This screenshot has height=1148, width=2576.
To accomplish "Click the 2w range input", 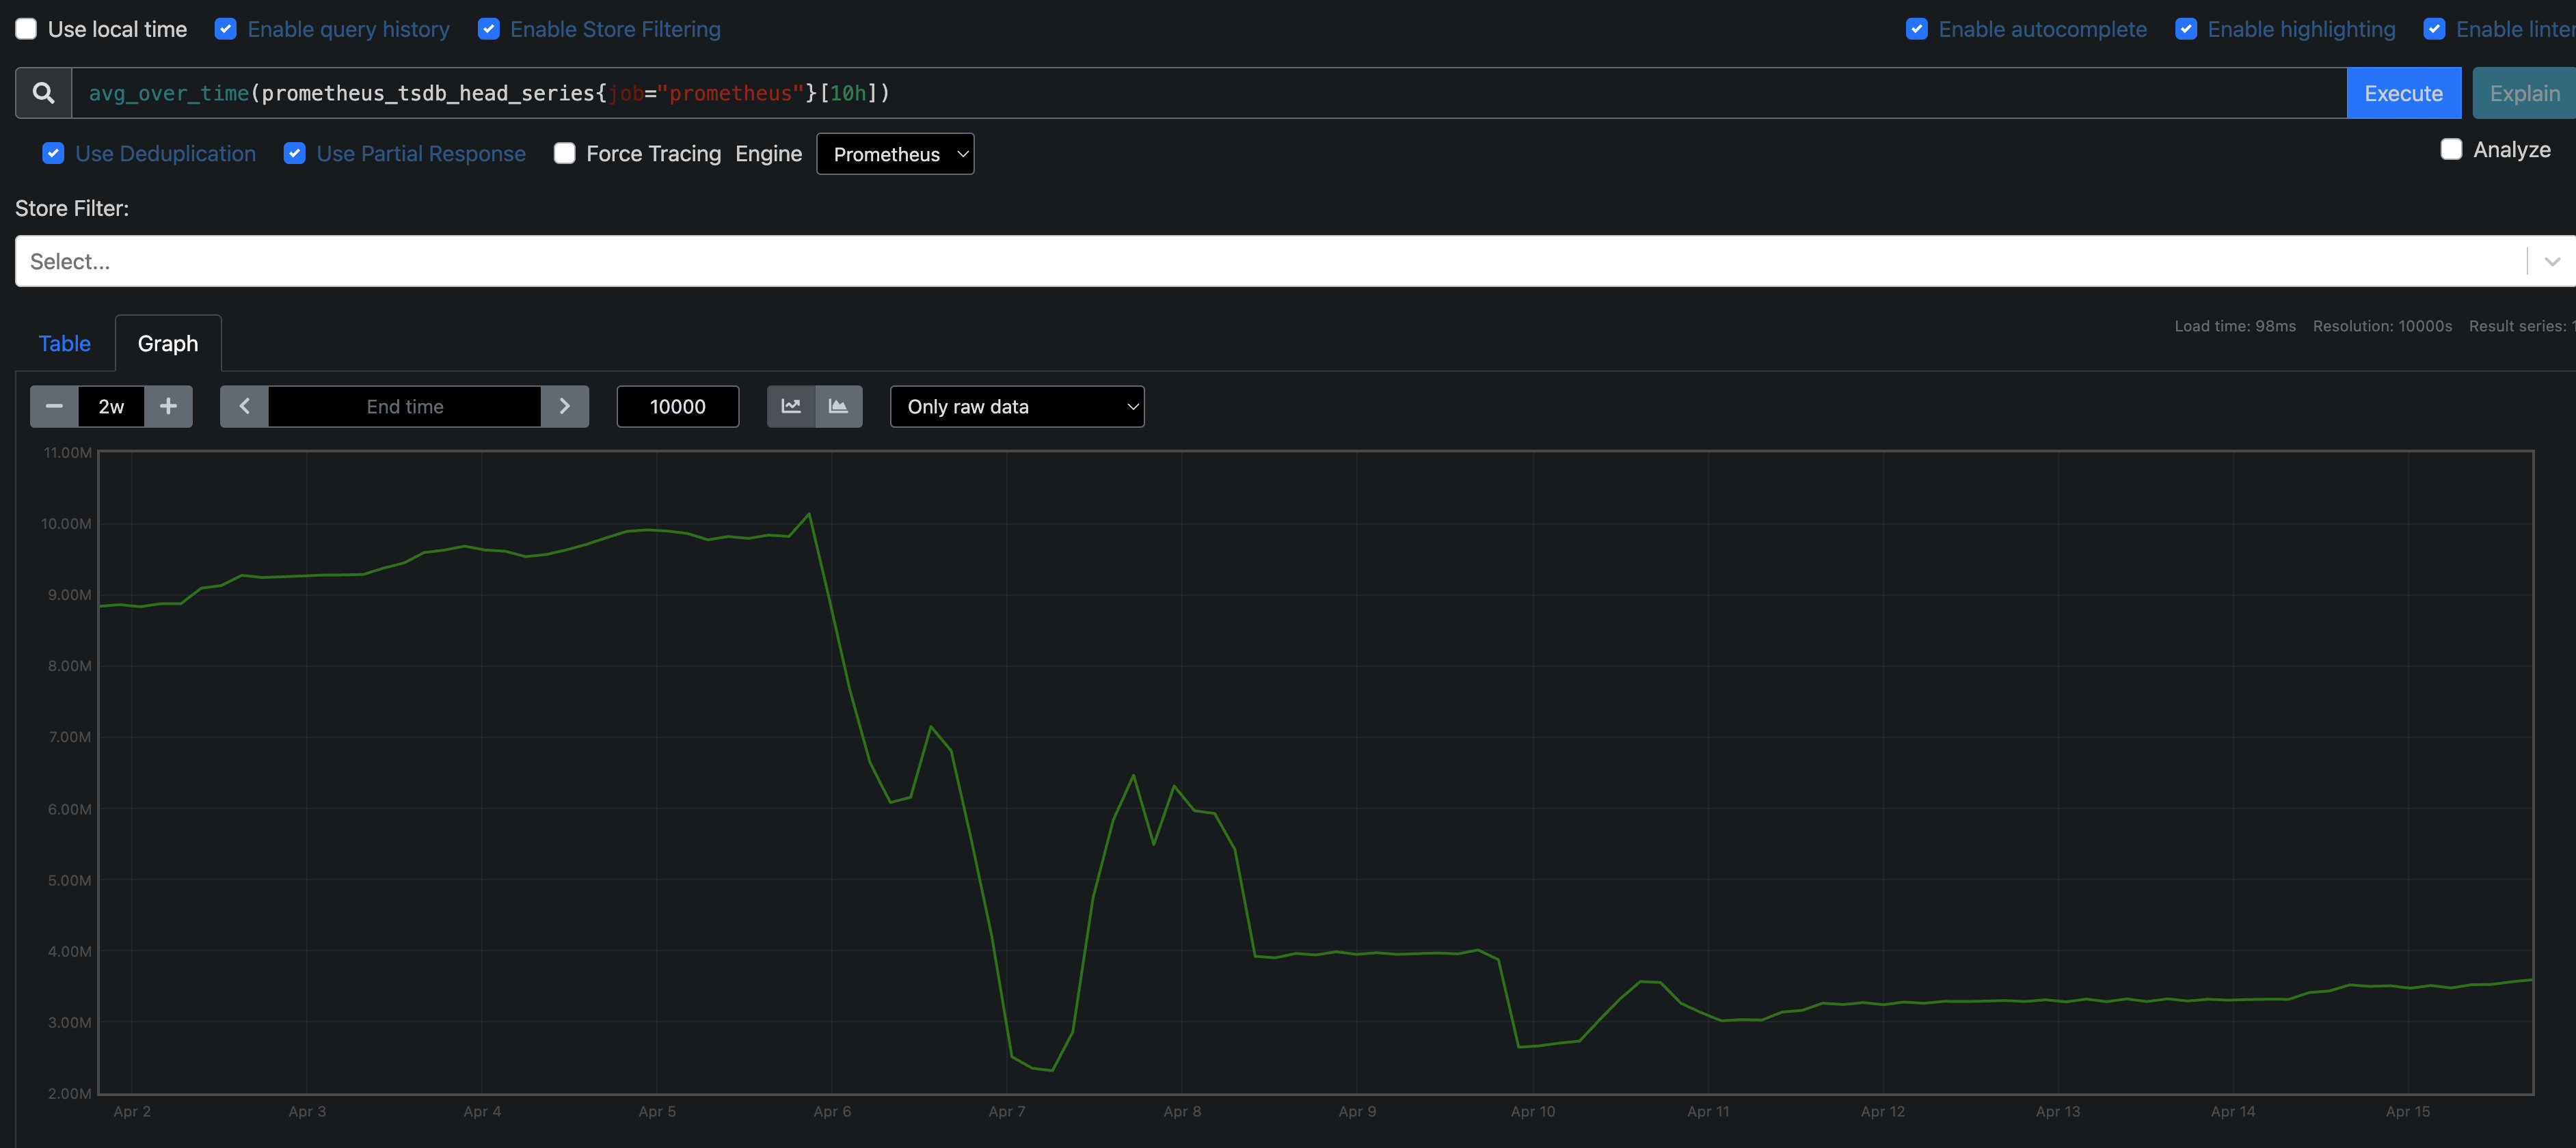I will coord(111,407).
